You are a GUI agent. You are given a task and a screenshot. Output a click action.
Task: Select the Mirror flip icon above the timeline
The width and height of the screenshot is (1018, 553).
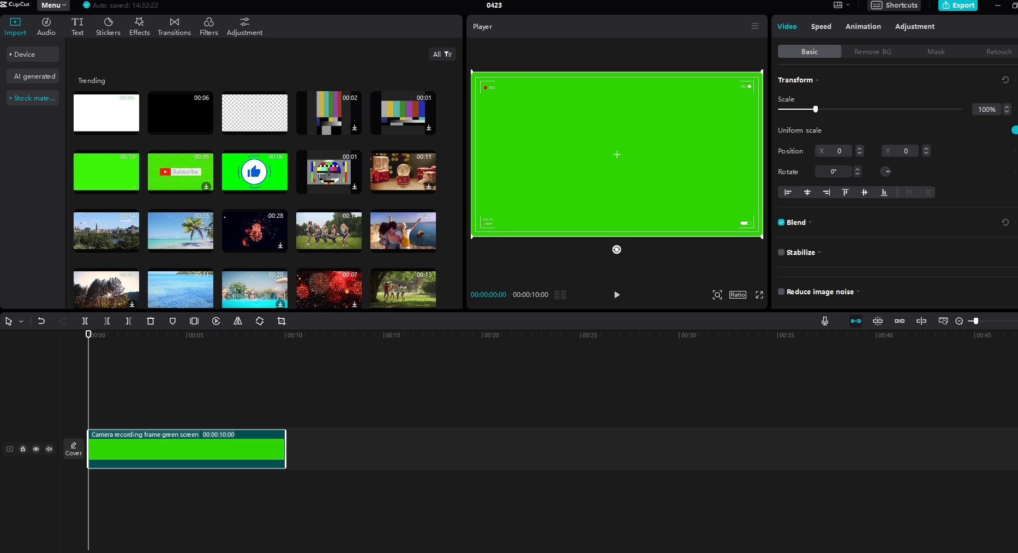237,321
